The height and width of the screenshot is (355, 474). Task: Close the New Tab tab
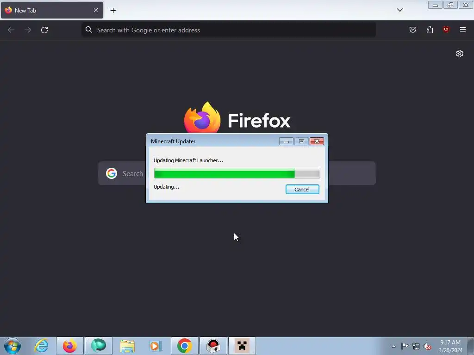96,10
